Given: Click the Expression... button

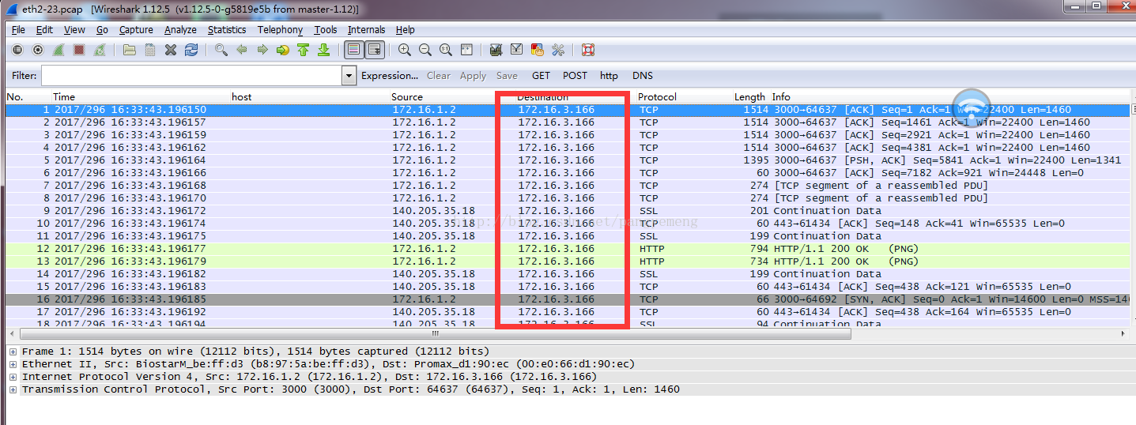Looking at the screenshot, I should (390, 76).
